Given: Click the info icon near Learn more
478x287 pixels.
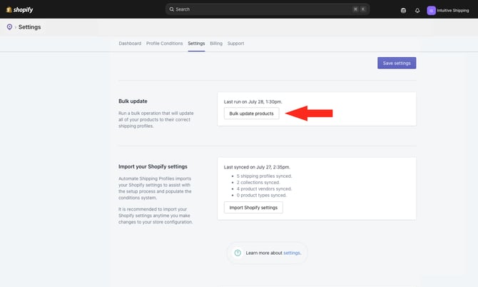Looking at the screenshot, I should pyautogui.click(x=238, y=253).
